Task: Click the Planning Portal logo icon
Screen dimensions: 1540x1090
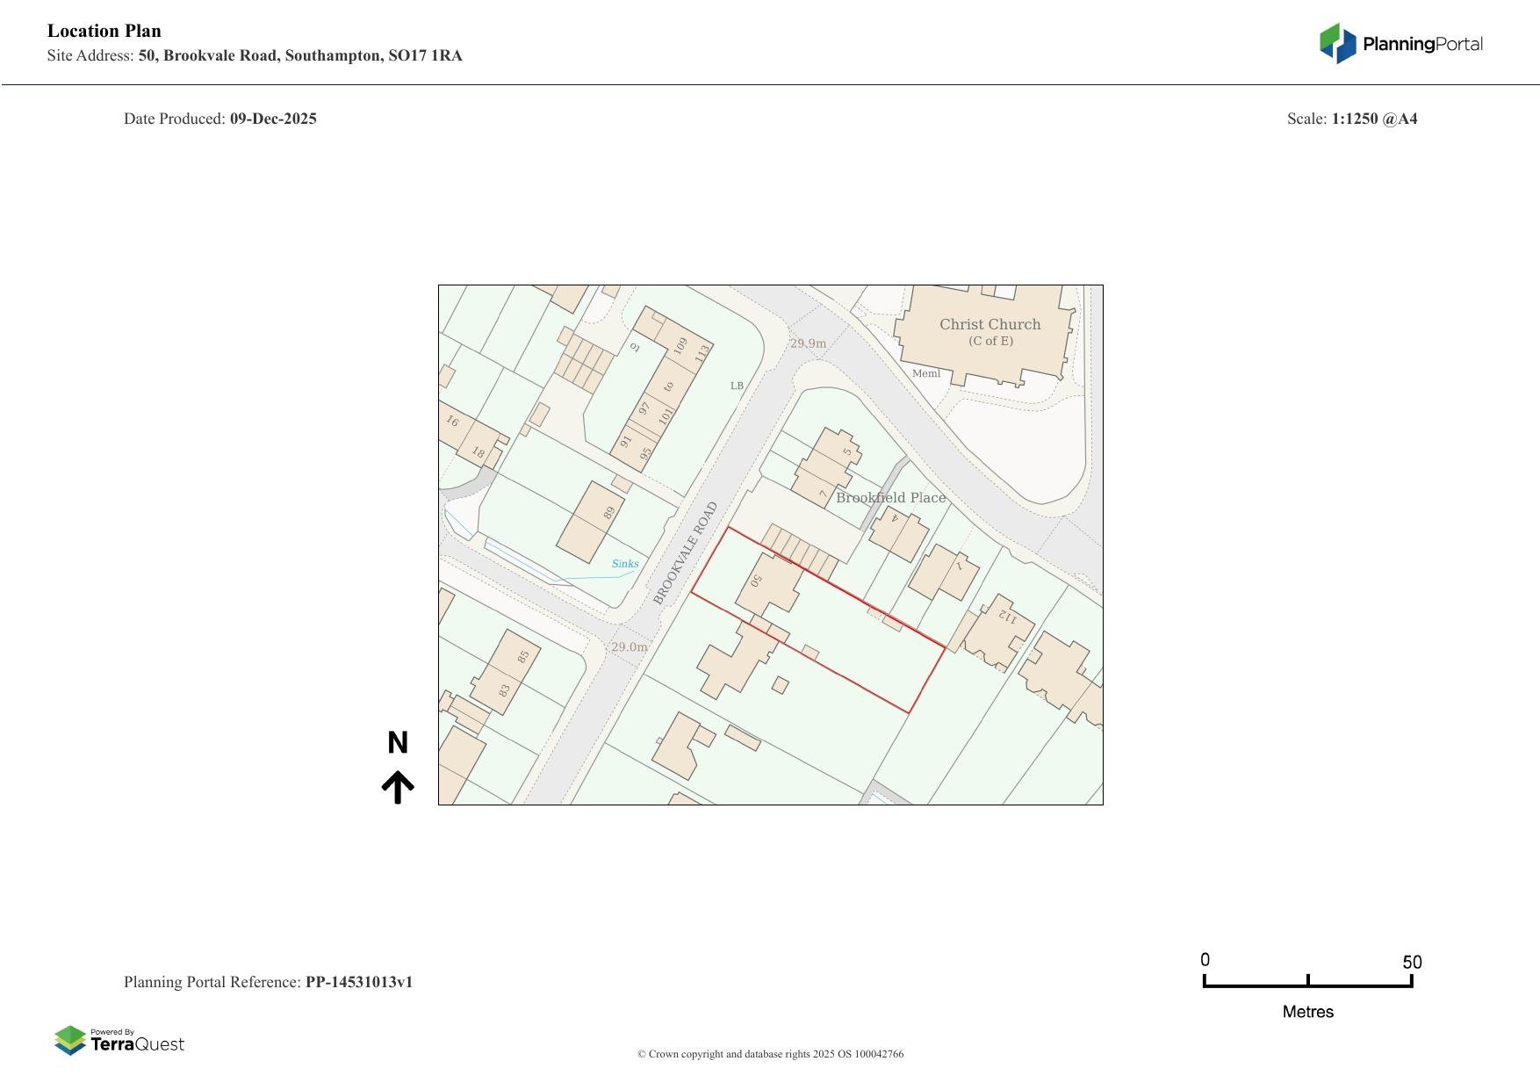Action: 1337,44
